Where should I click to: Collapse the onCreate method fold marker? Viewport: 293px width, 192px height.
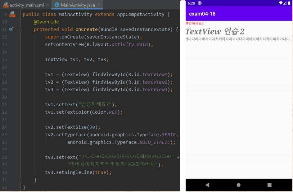pos(20,29)
